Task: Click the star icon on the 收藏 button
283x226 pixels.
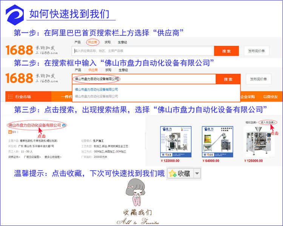Action: click(172, 173)
